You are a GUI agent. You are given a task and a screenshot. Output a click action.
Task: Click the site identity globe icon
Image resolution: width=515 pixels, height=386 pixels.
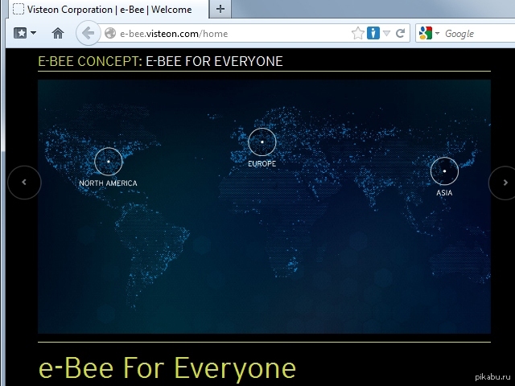pyautogui.click(x=110, y=33)
